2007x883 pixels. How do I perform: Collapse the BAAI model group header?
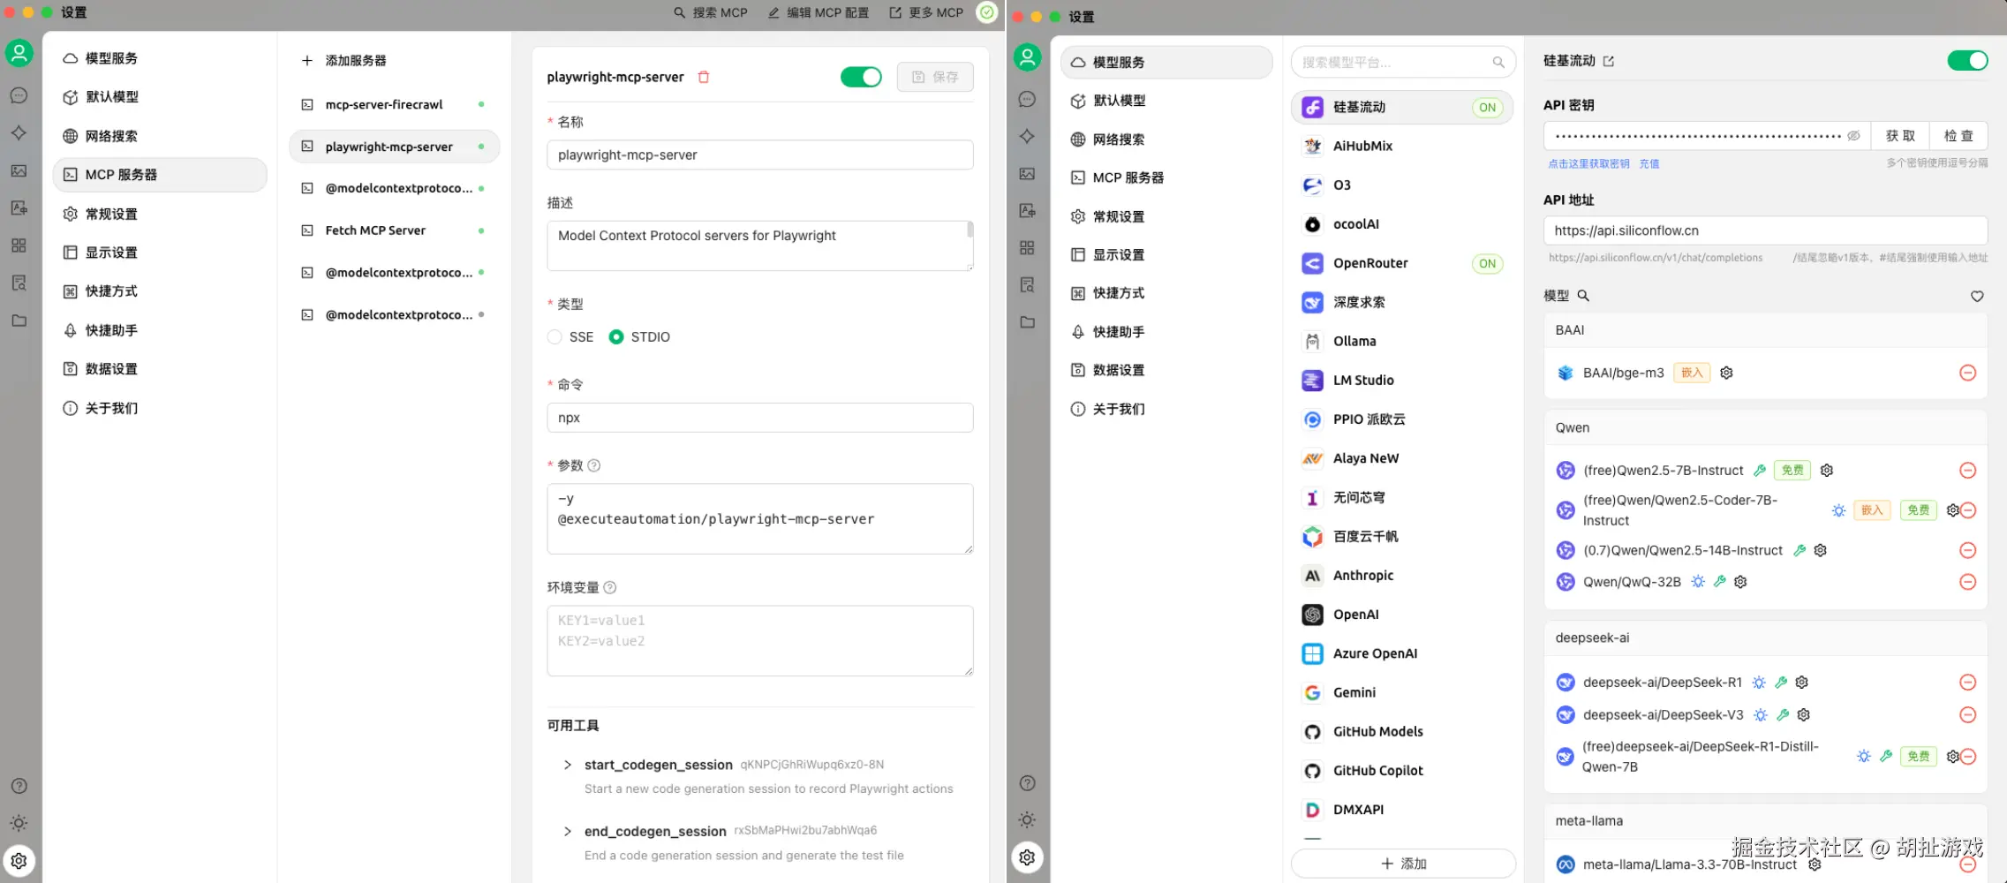point(1765,330)
